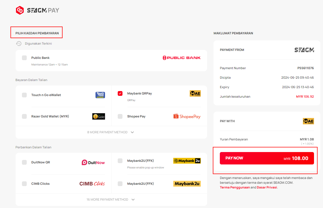Click the SEAGM Pay logo
The image size is (323, 208).
[37, 10]
